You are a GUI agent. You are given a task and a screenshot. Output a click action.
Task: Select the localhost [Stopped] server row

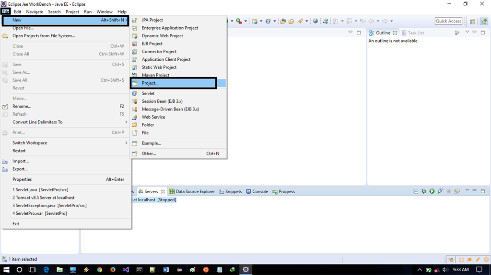pos(154,200)
